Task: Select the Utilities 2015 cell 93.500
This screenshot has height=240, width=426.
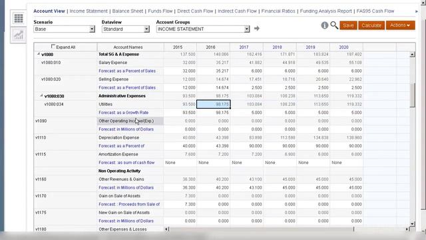Action: click(x=180, y=104)
